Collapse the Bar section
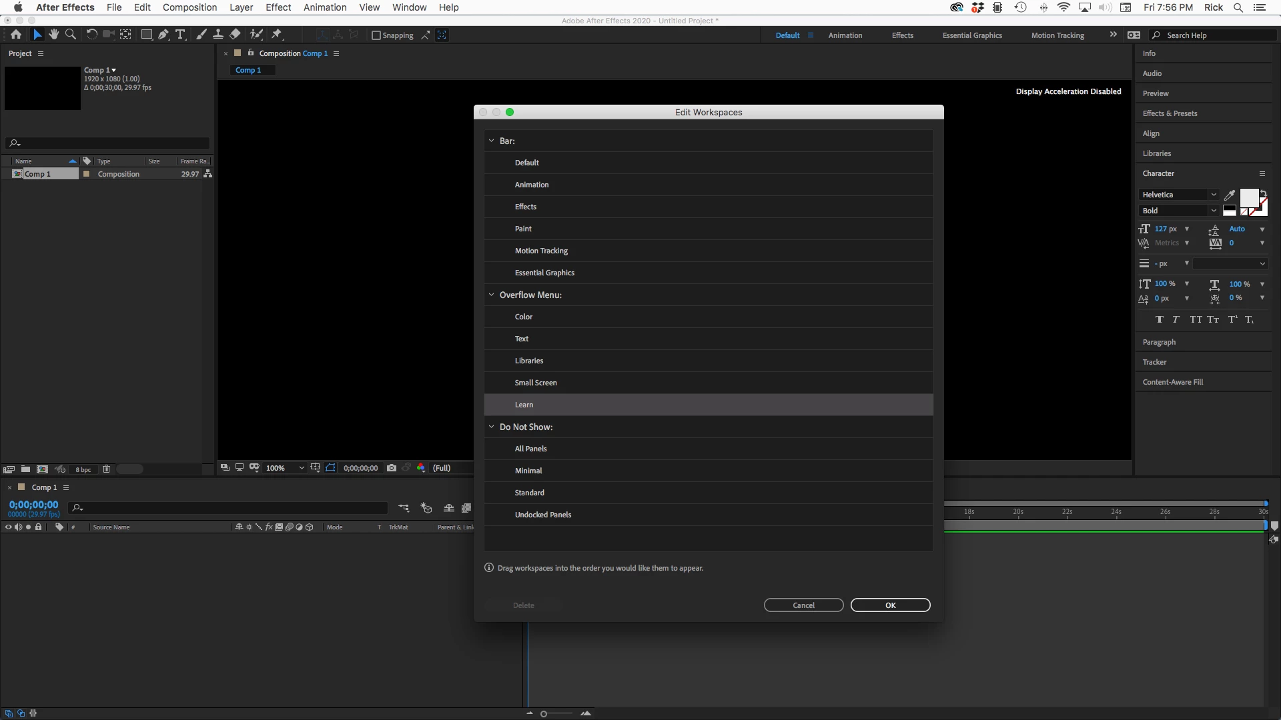Viewport: 1281px width, 720px height. coord(492,141)
